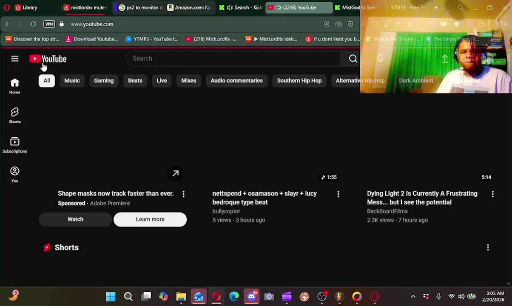The image size is (512, 306).
Task: Select the Audio commentaries chip
Action: (237, 81)
